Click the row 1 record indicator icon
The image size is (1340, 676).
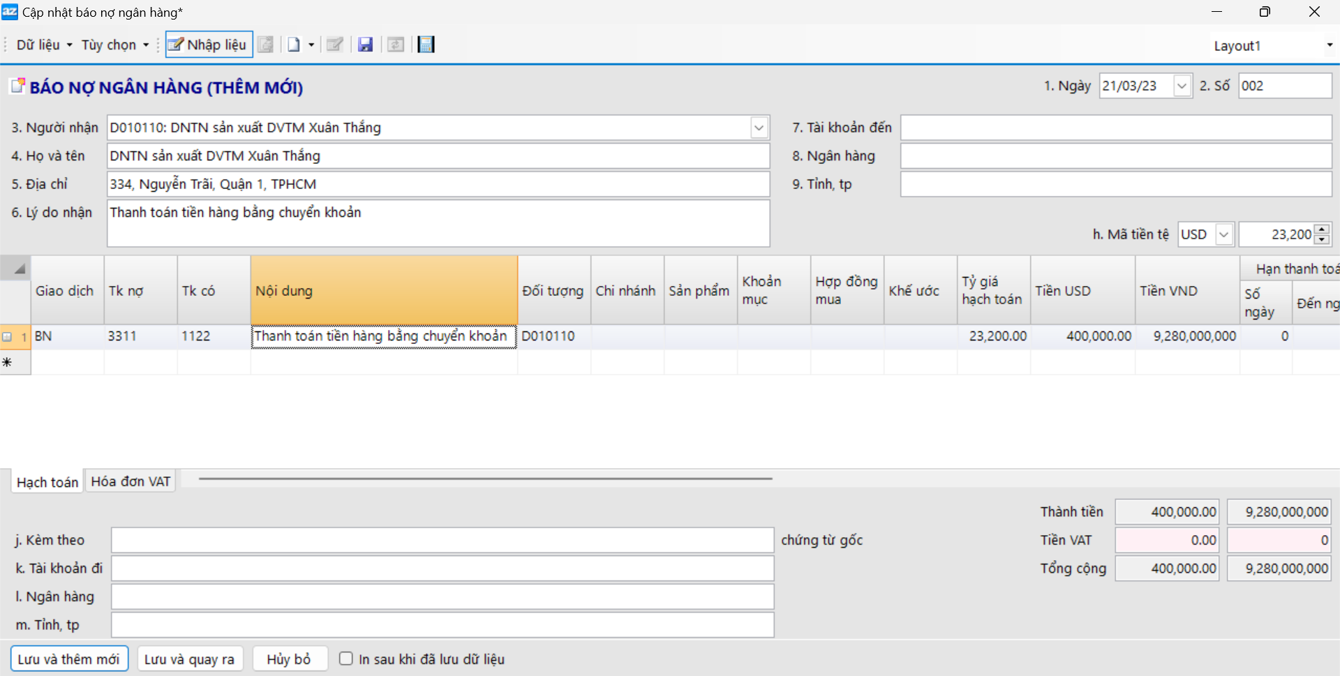8,337
